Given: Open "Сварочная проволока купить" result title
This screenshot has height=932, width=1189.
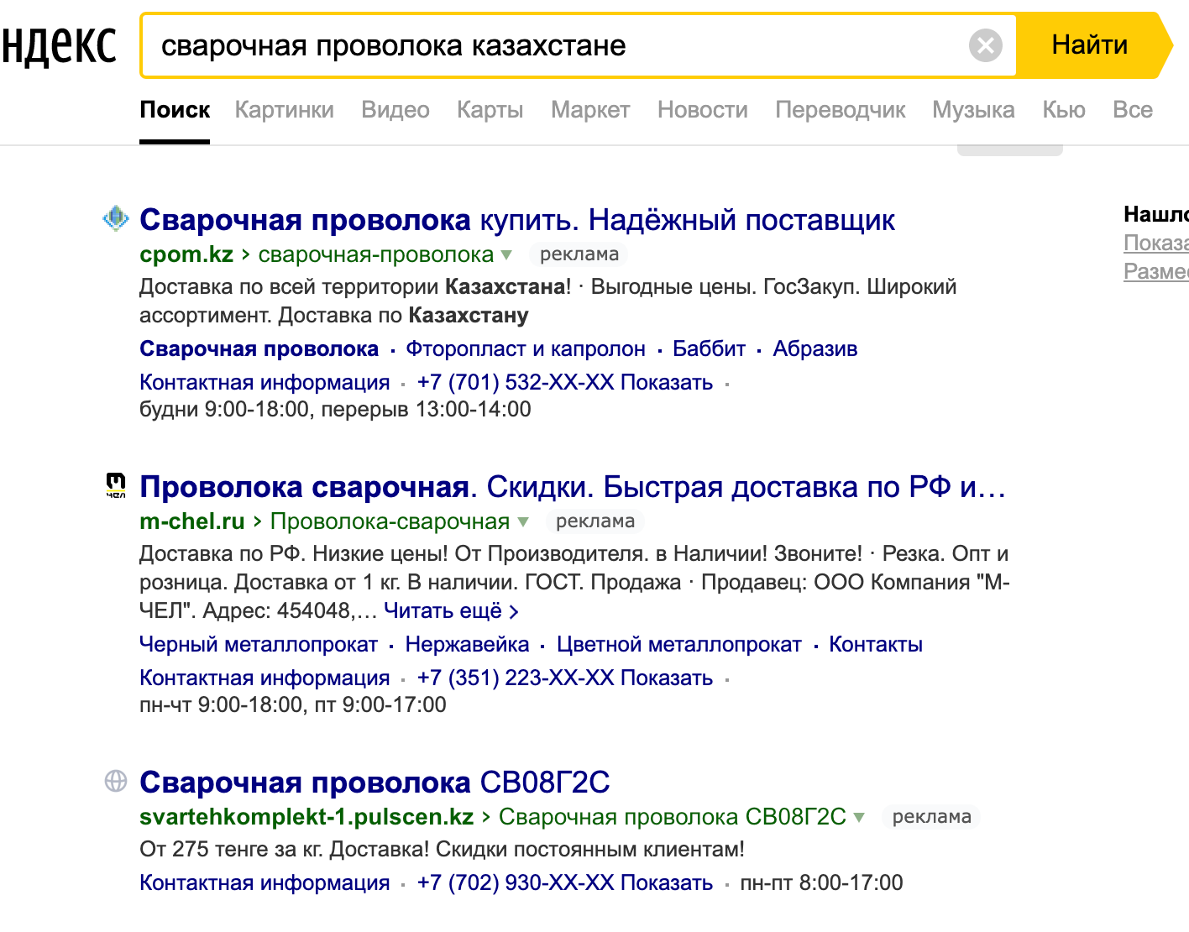Looking at the screenshot, I should (x=516, y=220).
